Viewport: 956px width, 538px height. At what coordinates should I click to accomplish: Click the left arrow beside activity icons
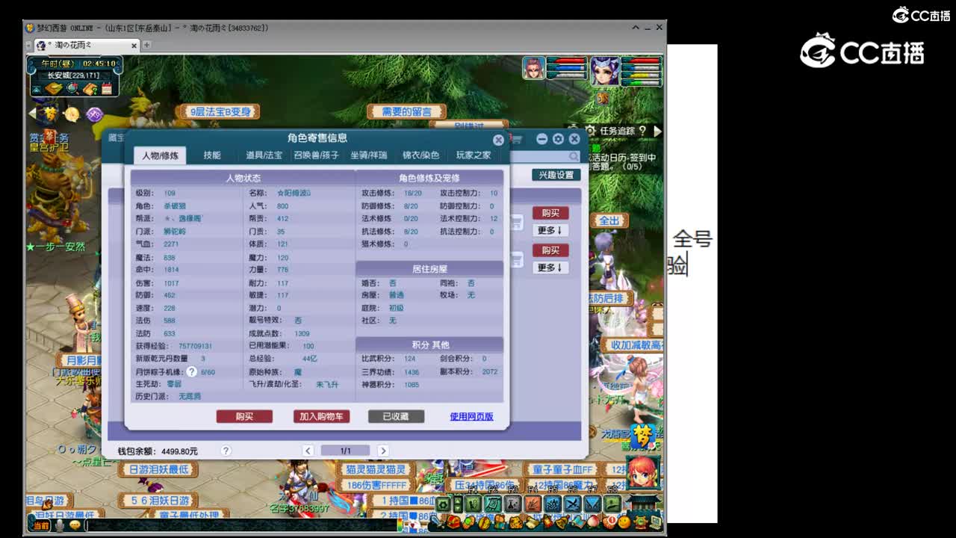click(x=32, y=114)
